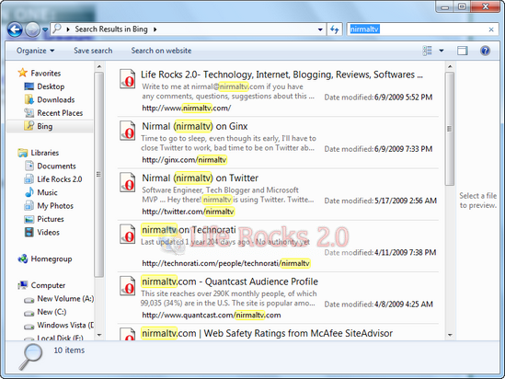Click navigation pane scroll up arrow

[99, 66]
